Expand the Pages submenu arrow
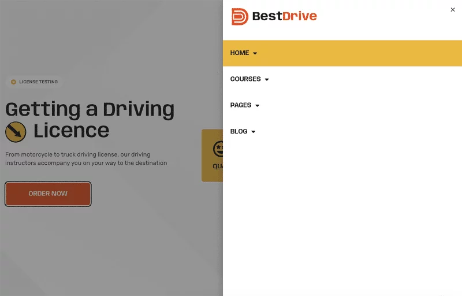Screen dimensions: 462x296 [258, 106]
